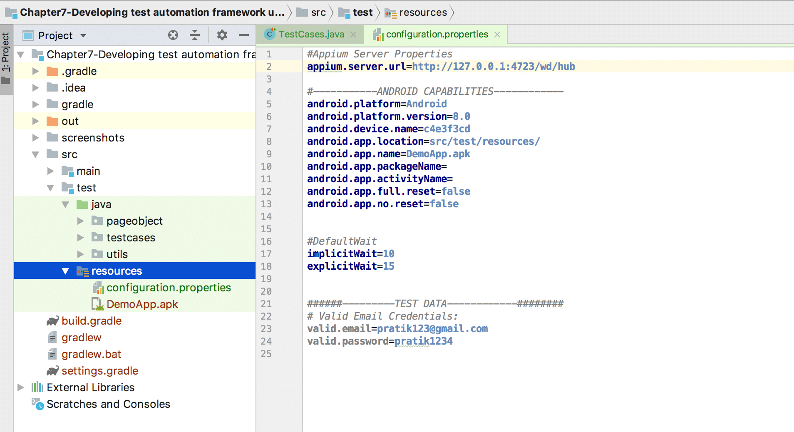Click the settings.gradle elephant icon

[x=52, y=371]
